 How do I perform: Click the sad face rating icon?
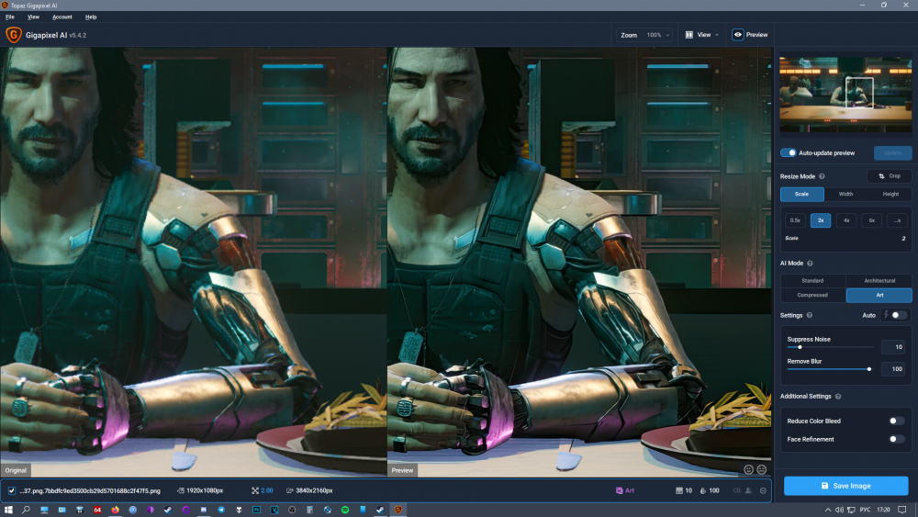click(x=762, y=469)
